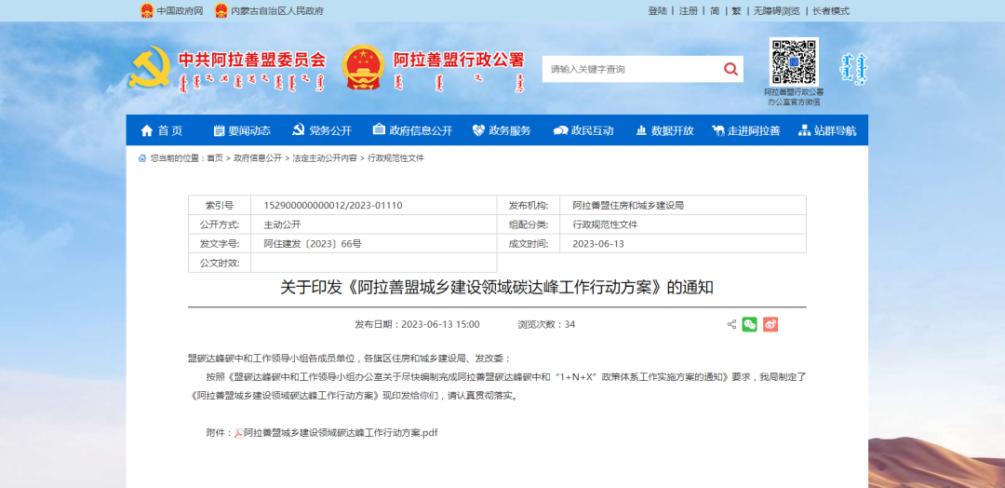Click the Communist Party emblem logo
This screenshot has height=488, width=1005.
tap(149, 67)
